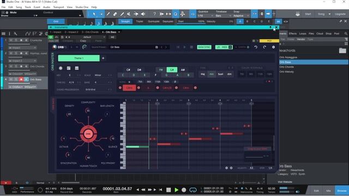Toggle the Loop button in transport
This screenshot has width=349, height=196.
tap(192, 190)
